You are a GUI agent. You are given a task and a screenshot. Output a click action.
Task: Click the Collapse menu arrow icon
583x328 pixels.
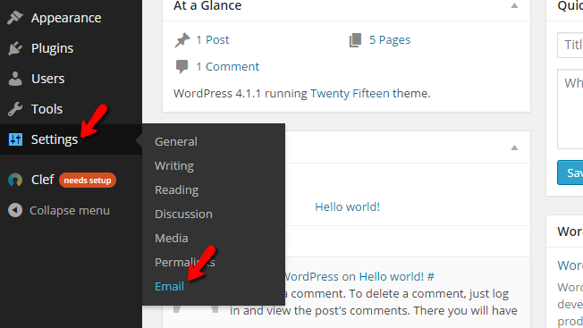pyautogui.click(x=15, y=210)
